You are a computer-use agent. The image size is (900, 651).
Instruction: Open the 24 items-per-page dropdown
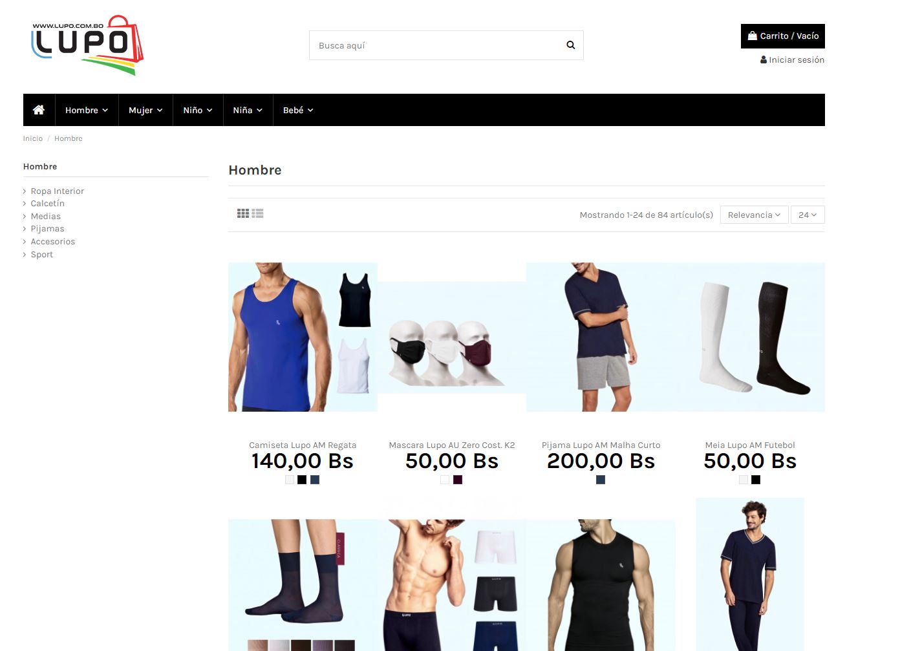(807, 215)
